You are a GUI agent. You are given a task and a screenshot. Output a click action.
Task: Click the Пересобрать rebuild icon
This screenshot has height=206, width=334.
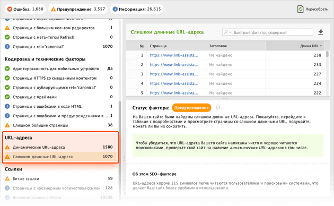[x=301, y=9]
